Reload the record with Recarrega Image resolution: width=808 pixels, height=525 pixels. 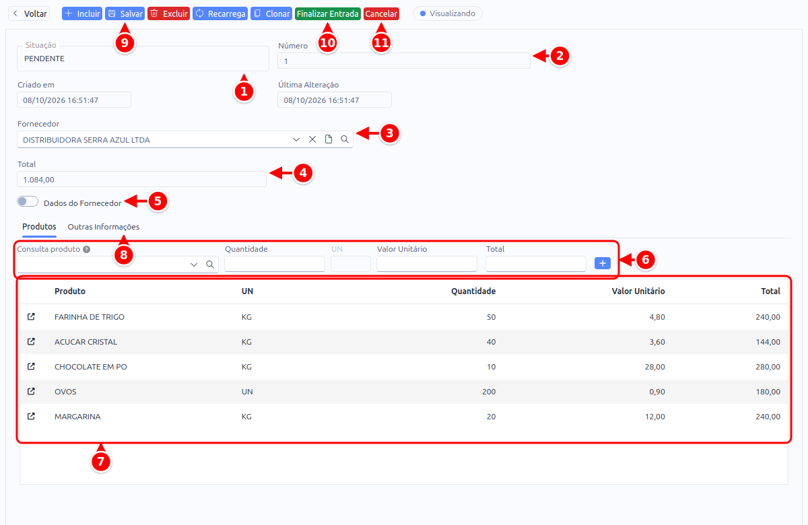220,13
